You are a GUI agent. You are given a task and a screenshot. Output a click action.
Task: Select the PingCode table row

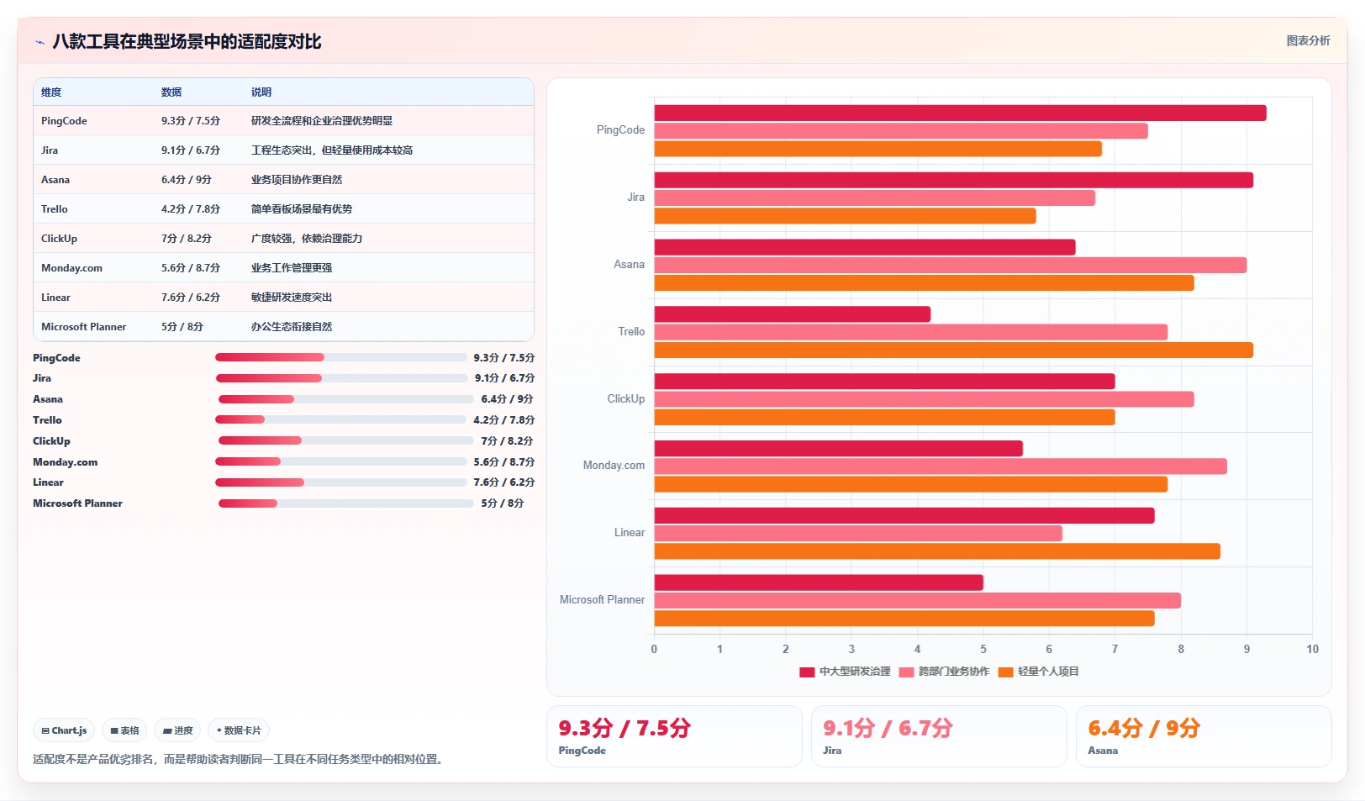(283, 121)
